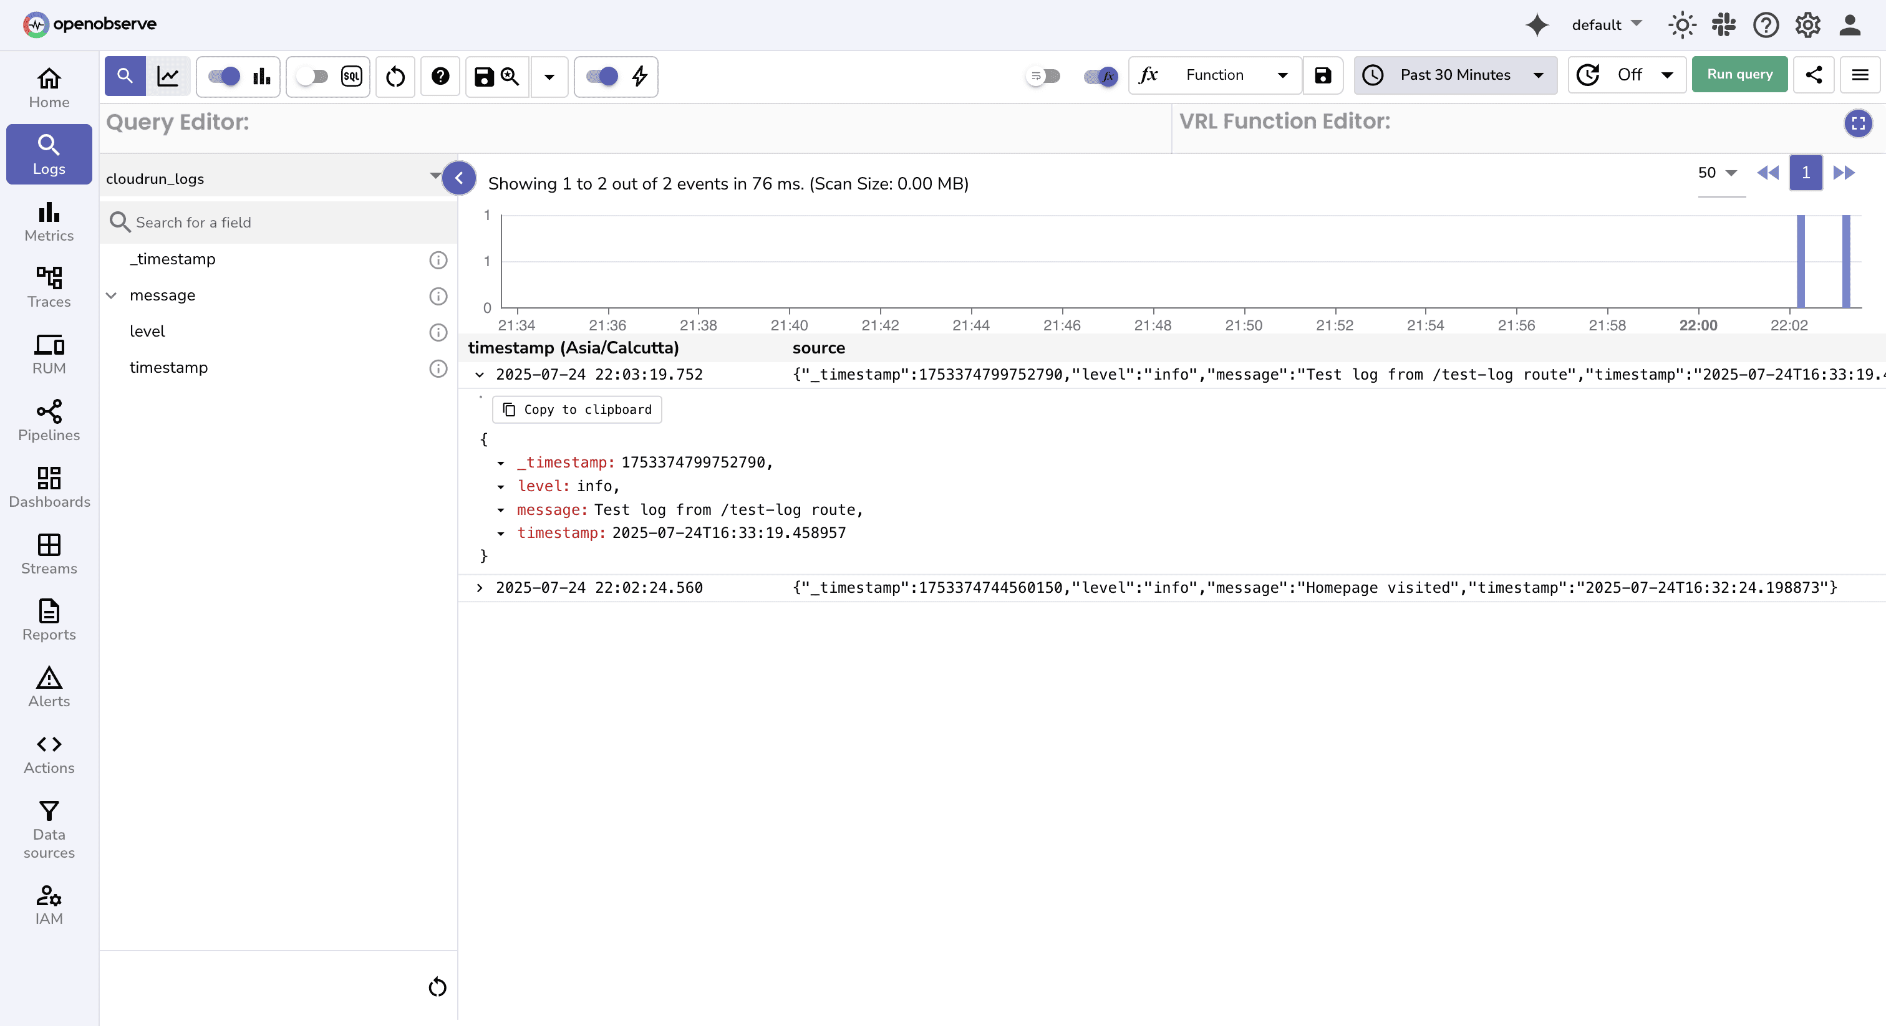Click the Copy to clipboard button
This screenshot has width=1886, height=1026.
(x=576, y=409)
